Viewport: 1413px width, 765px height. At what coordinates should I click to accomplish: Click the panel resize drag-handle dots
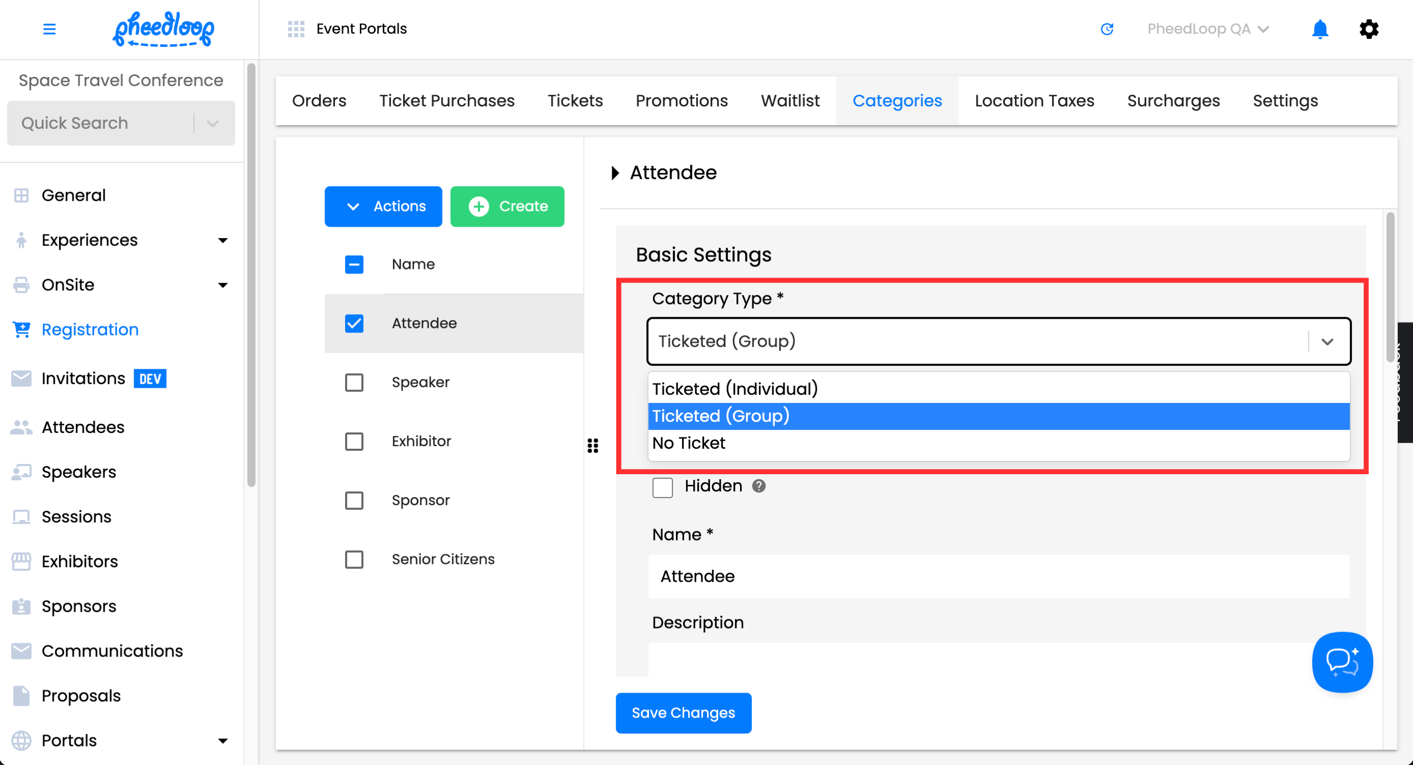(x=592, y=446)
